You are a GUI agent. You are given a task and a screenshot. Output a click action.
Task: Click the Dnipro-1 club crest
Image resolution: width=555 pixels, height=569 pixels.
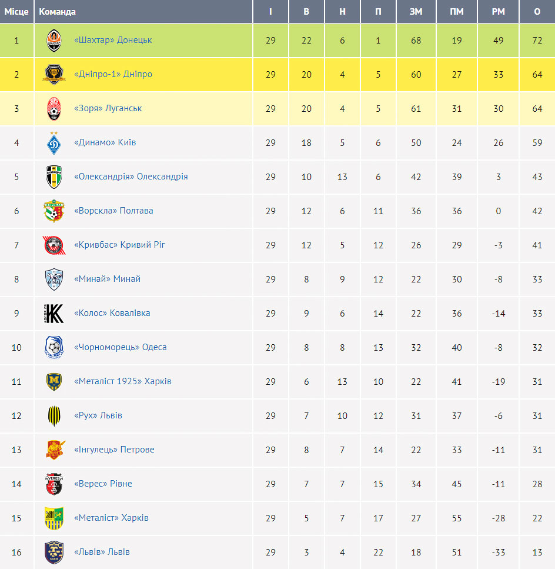(x=54, y=74)
